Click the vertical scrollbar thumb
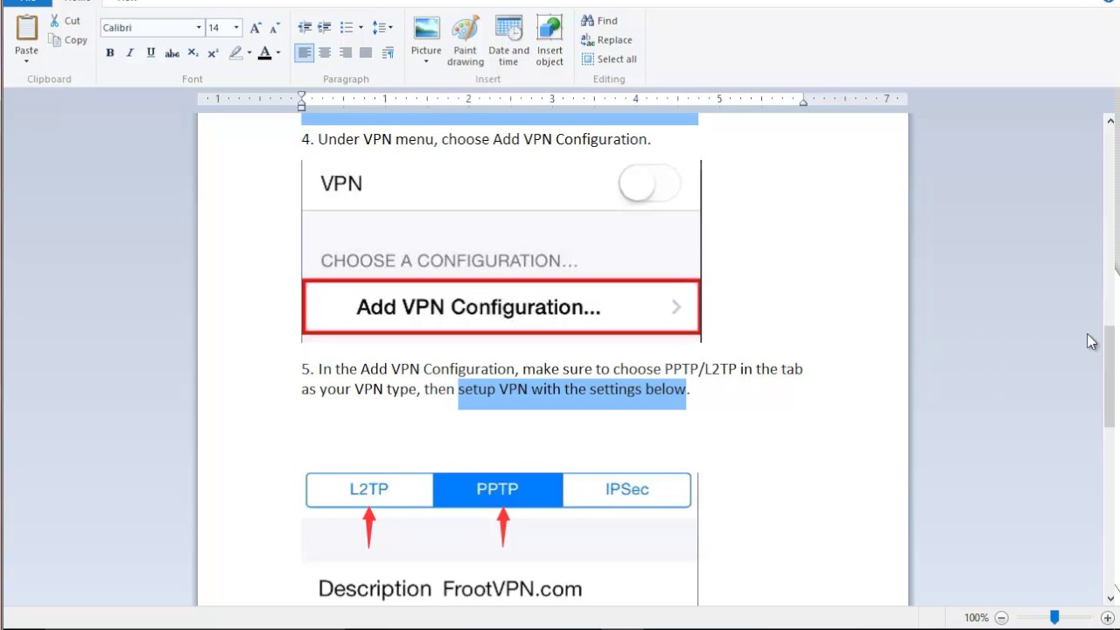The height and width of the screenshot is (630, 1120). coord(1110,376)
